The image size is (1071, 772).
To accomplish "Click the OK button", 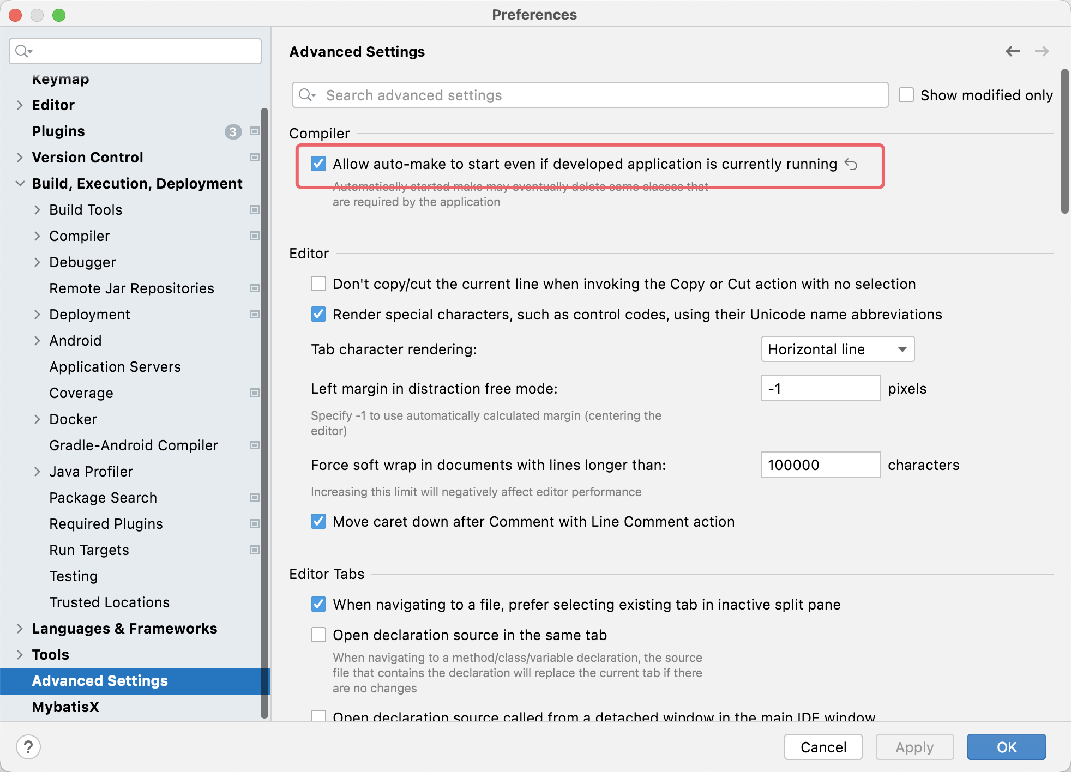I will click(1006, 747).
